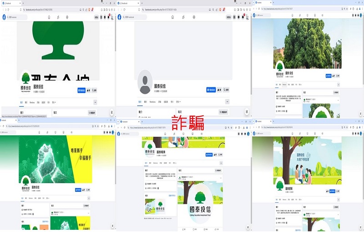Click profile avatar in the cartoon park cover window
Image resolution: width=364 pixels, height=232 pixels.
click(280, 185)
